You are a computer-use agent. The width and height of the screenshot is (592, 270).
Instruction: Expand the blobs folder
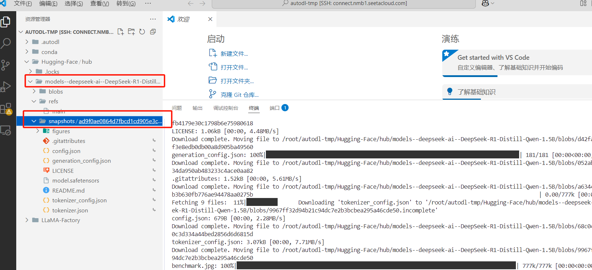click(34, 91)
